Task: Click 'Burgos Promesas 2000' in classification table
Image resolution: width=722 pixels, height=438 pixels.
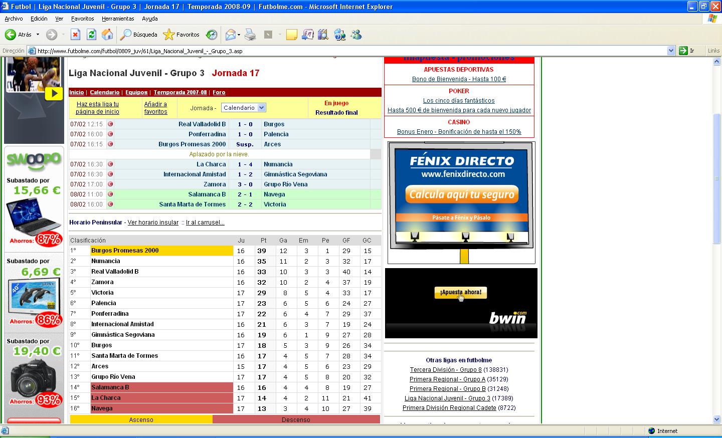Action: click(125, 251)
